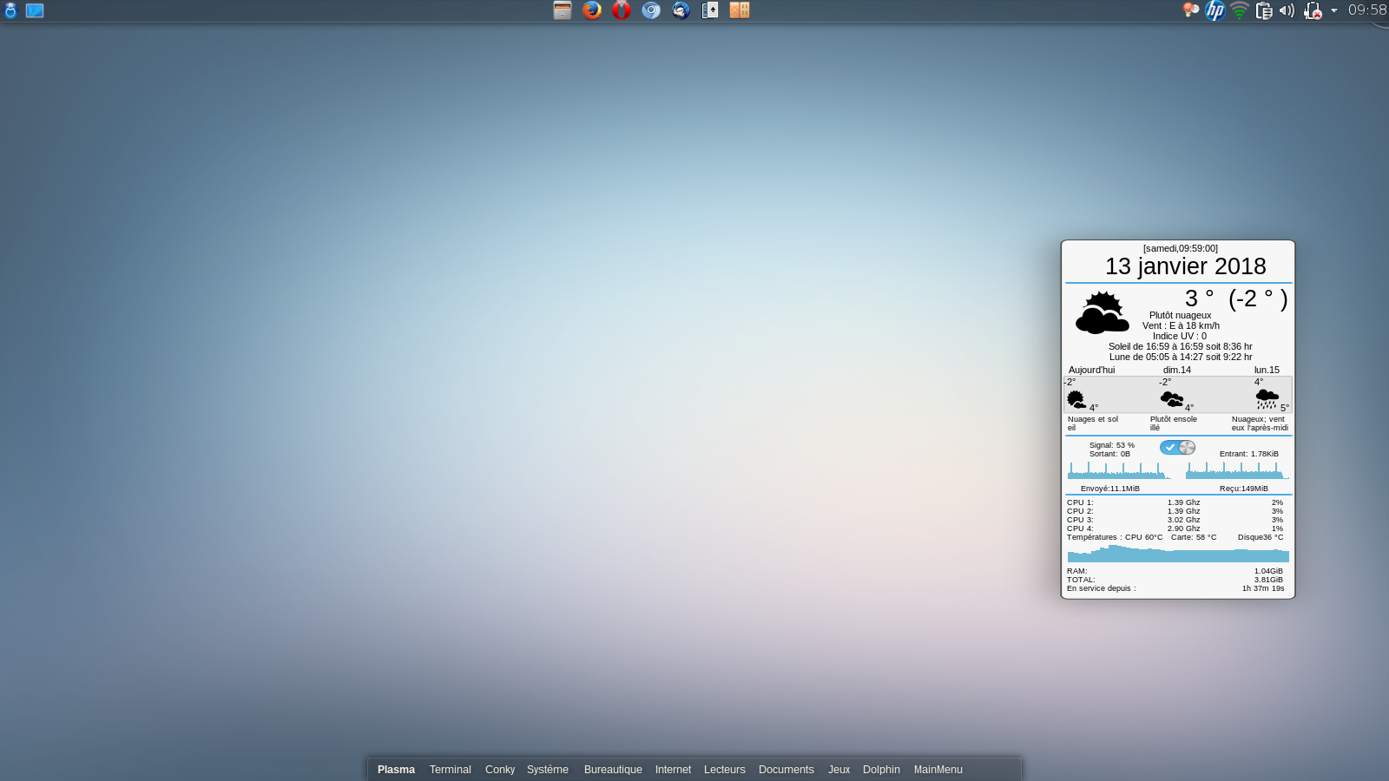Open the volume control tray icon
Image resolution: width=1389 pixels, height=781 pixels.
point(1287,10)
